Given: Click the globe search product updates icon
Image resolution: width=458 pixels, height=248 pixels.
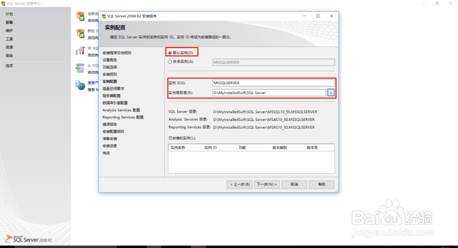Looking at the screenshot, I should click(80, 85).
